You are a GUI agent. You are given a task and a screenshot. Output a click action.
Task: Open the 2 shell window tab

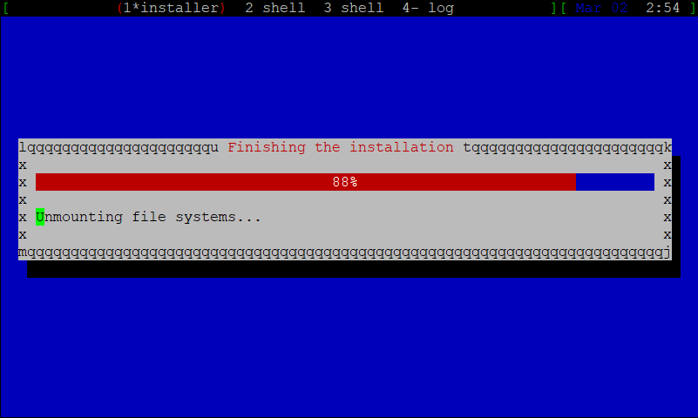pos(275,8)
